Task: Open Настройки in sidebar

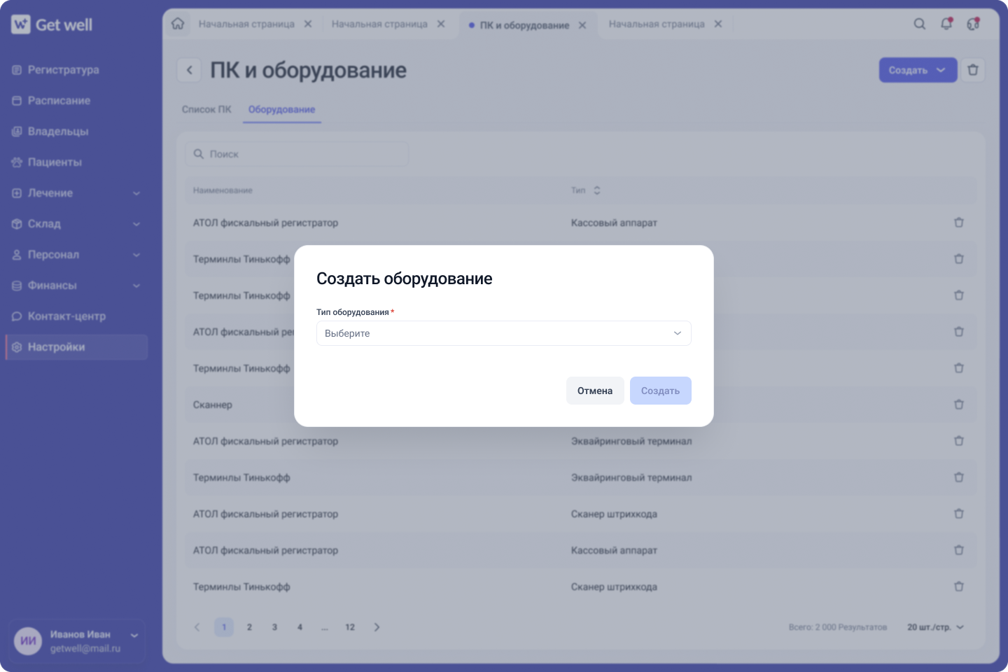Action: [x=77, y=347]
